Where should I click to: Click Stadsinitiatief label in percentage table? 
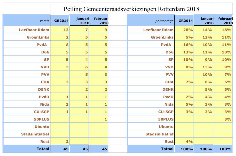159,134
